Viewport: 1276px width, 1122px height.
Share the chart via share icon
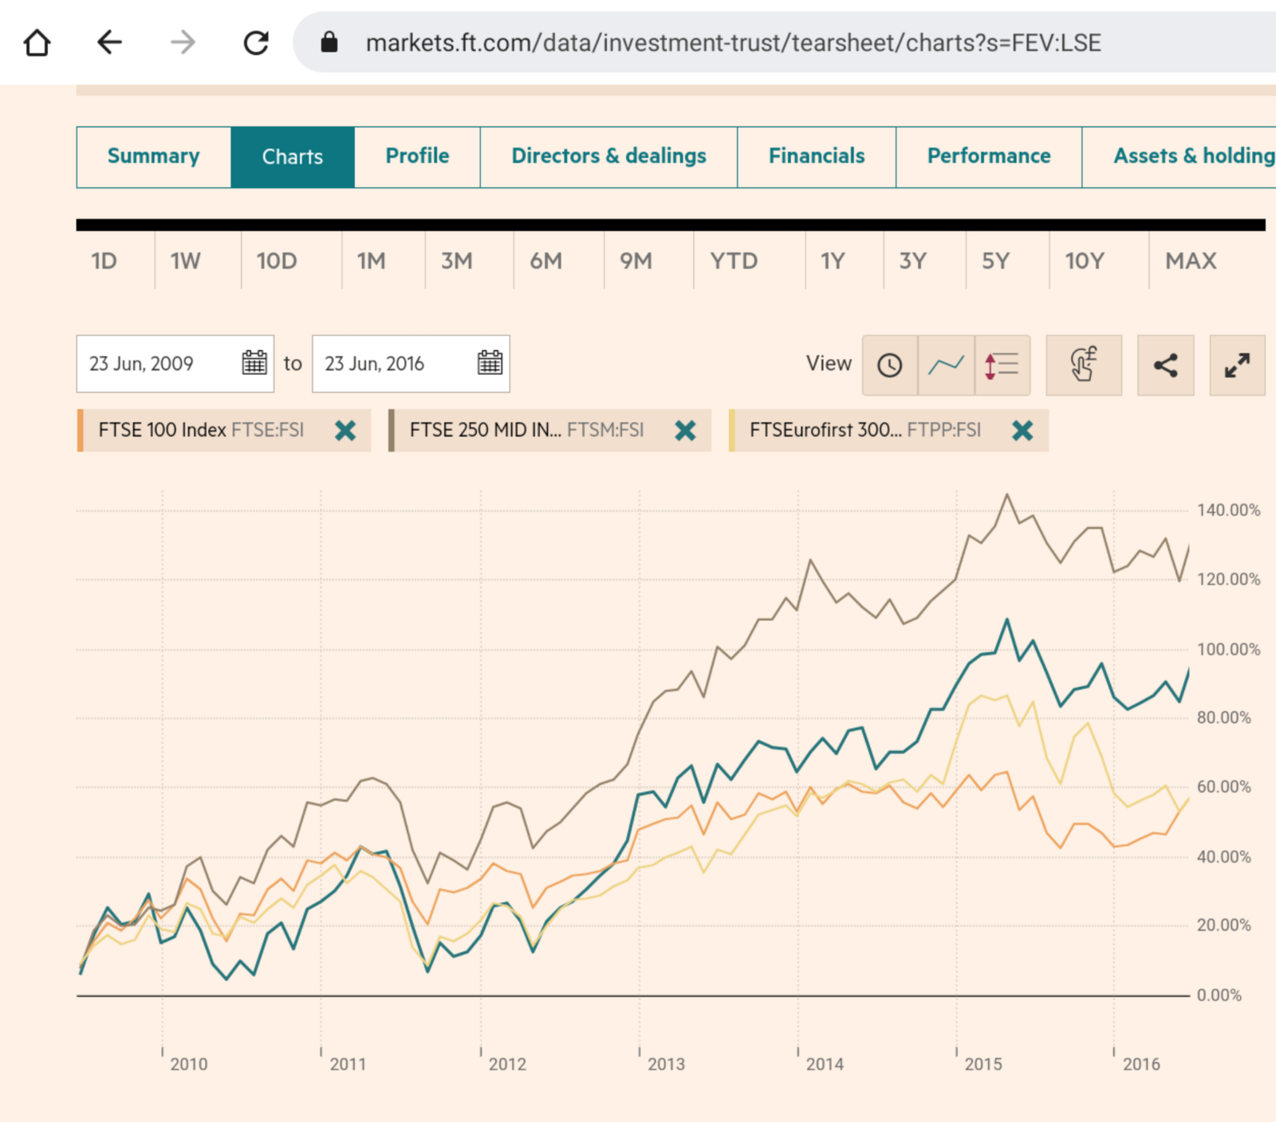(1165, 365)
